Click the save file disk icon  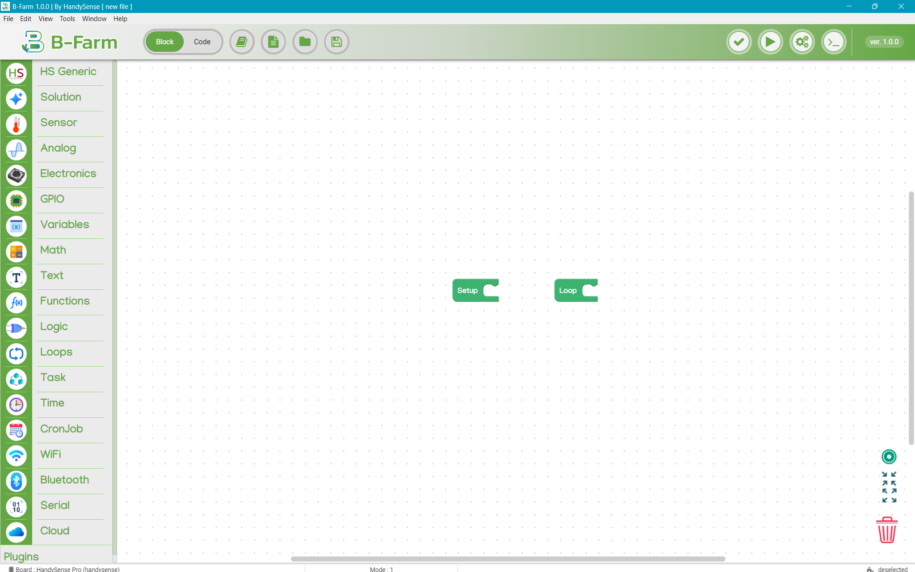(336, 42)
